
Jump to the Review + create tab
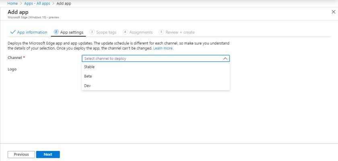[x=180, y=32]
